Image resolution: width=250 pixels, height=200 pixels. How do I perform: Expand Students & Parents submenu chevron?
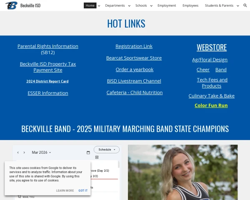(238, 6)
